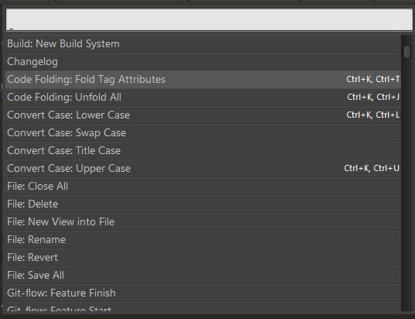This screenshot has width=415, height=319.
Task: Apply Convert Case: Title Case
Action: tap(203, 150)
